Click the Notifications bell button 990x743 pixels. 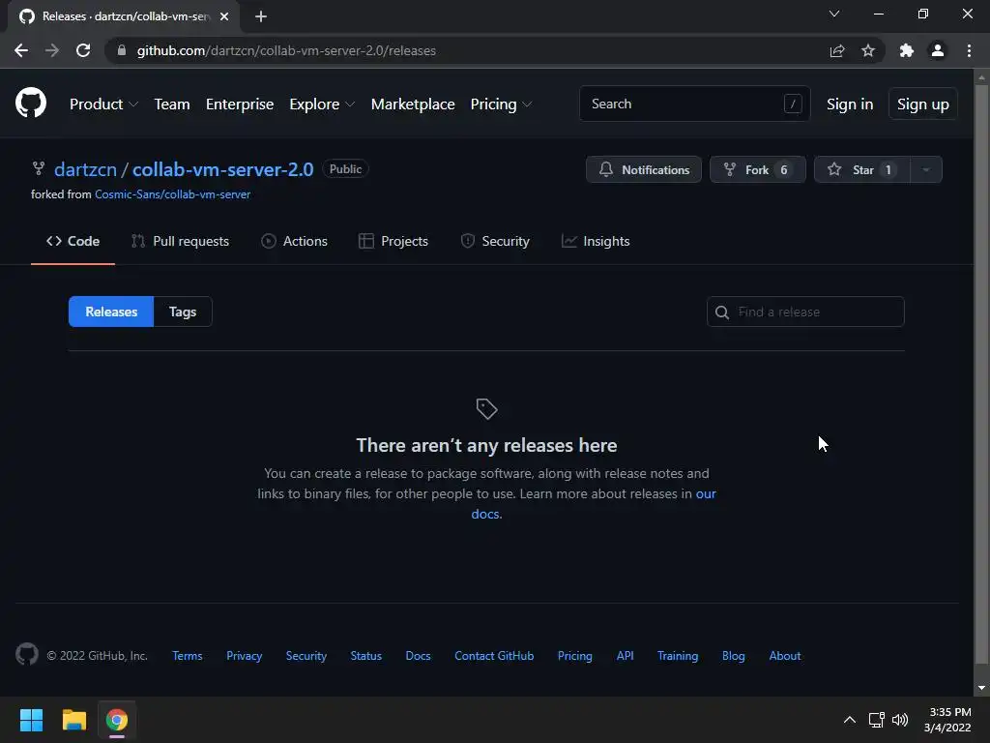643,169
